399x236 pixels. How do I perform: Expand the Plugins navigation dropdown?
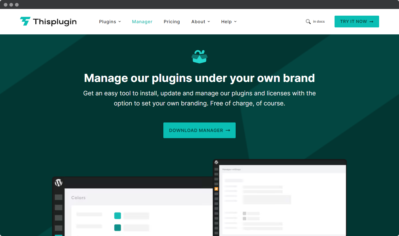click(110, 22)
